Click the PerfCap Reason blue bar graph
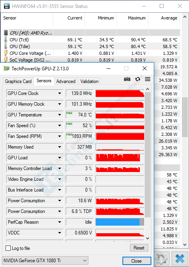Screen dimensions: 189x267 pos(120,222)
